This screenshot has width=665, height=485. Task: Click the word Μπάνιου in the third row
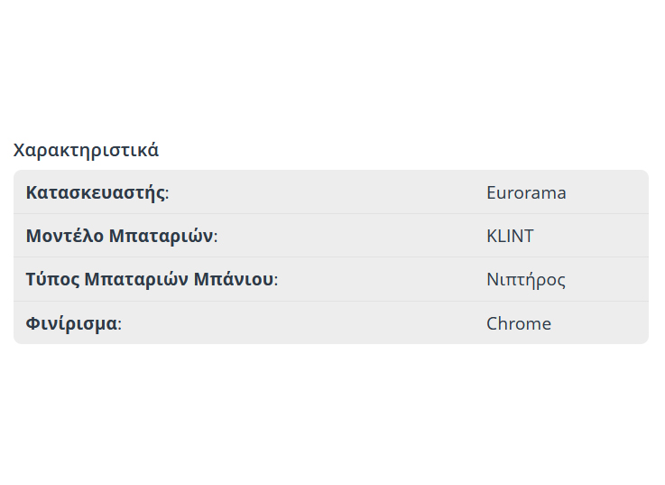pos(234,279)
